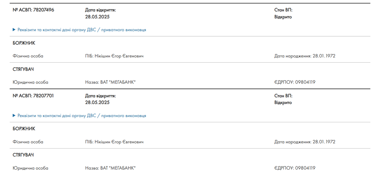Click opening date 28.05.2025 of record 78207701

click(97, 102)
